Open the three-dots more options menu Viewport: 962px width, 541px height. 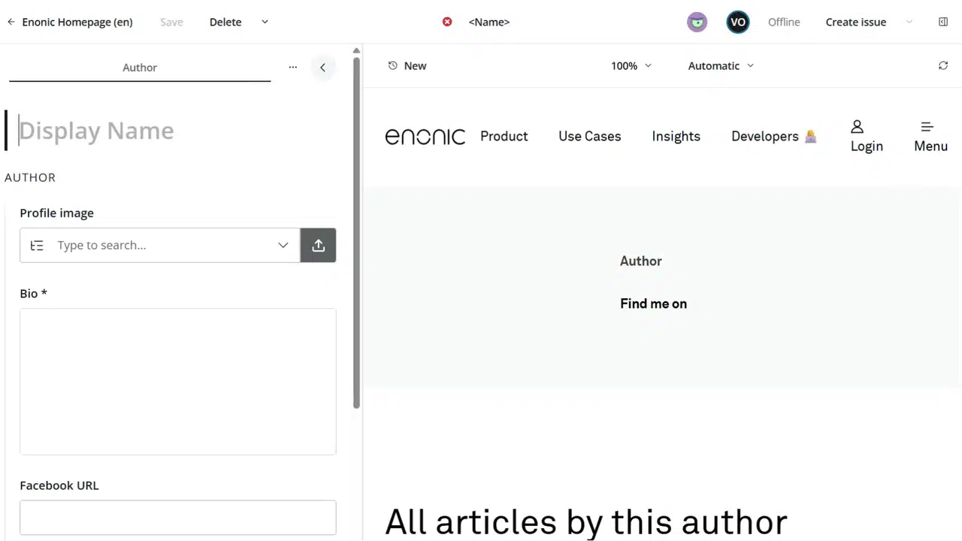293,67
